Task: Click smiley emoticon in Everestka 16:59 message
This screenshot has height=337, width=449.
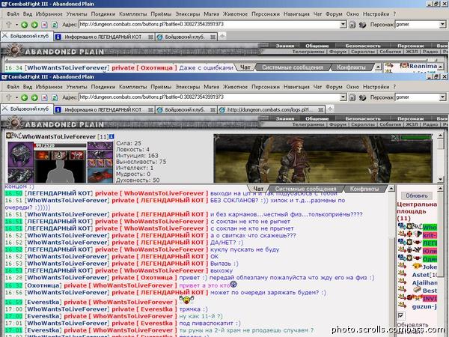Action: point(186,300)
